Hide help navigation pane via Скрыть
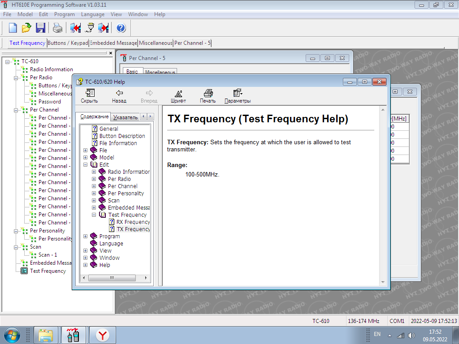The image size is (459, 344). click(89, 96)
